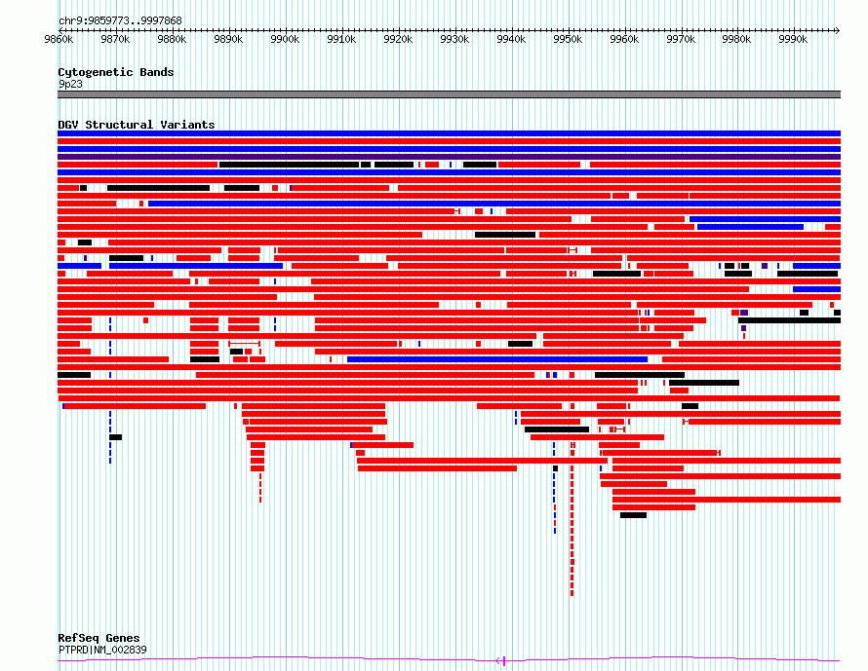Click the 9890k ruler tick label

[228, 39]
